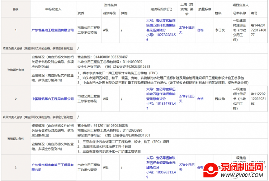Click 中标候选人 column header

(53, 9)
